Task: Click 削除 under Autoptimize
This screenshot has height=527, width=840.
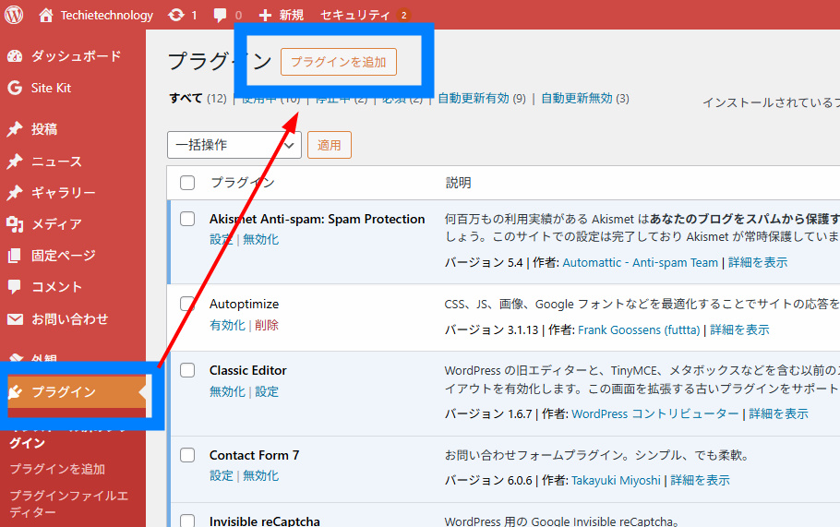Action: pos(267,325)
